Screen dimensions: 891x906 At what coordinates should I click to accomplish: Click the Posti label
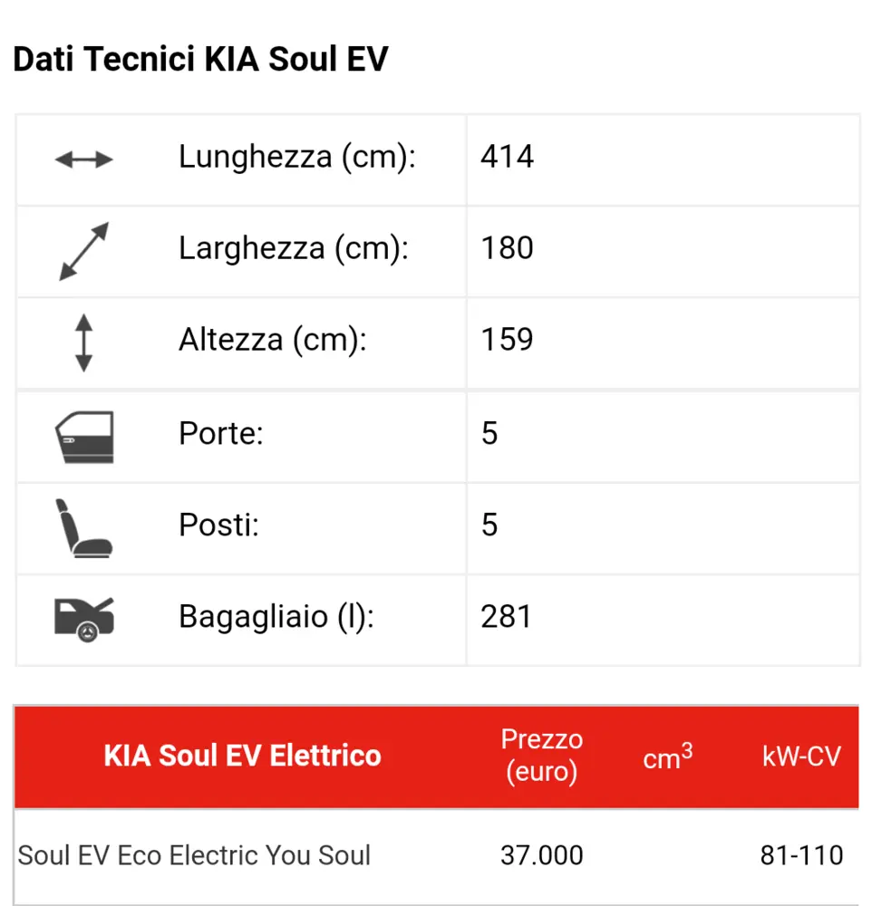click(x=218, y=525)
